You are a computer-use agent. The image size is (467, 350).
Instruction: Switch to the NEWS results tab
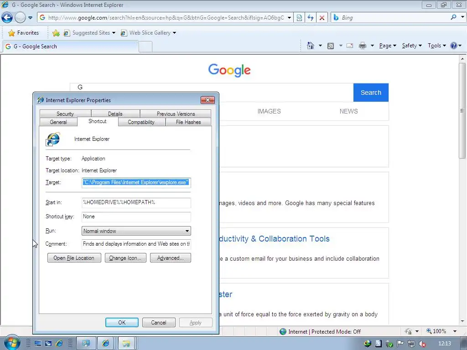pyautogui.click(x=348, y=111)
